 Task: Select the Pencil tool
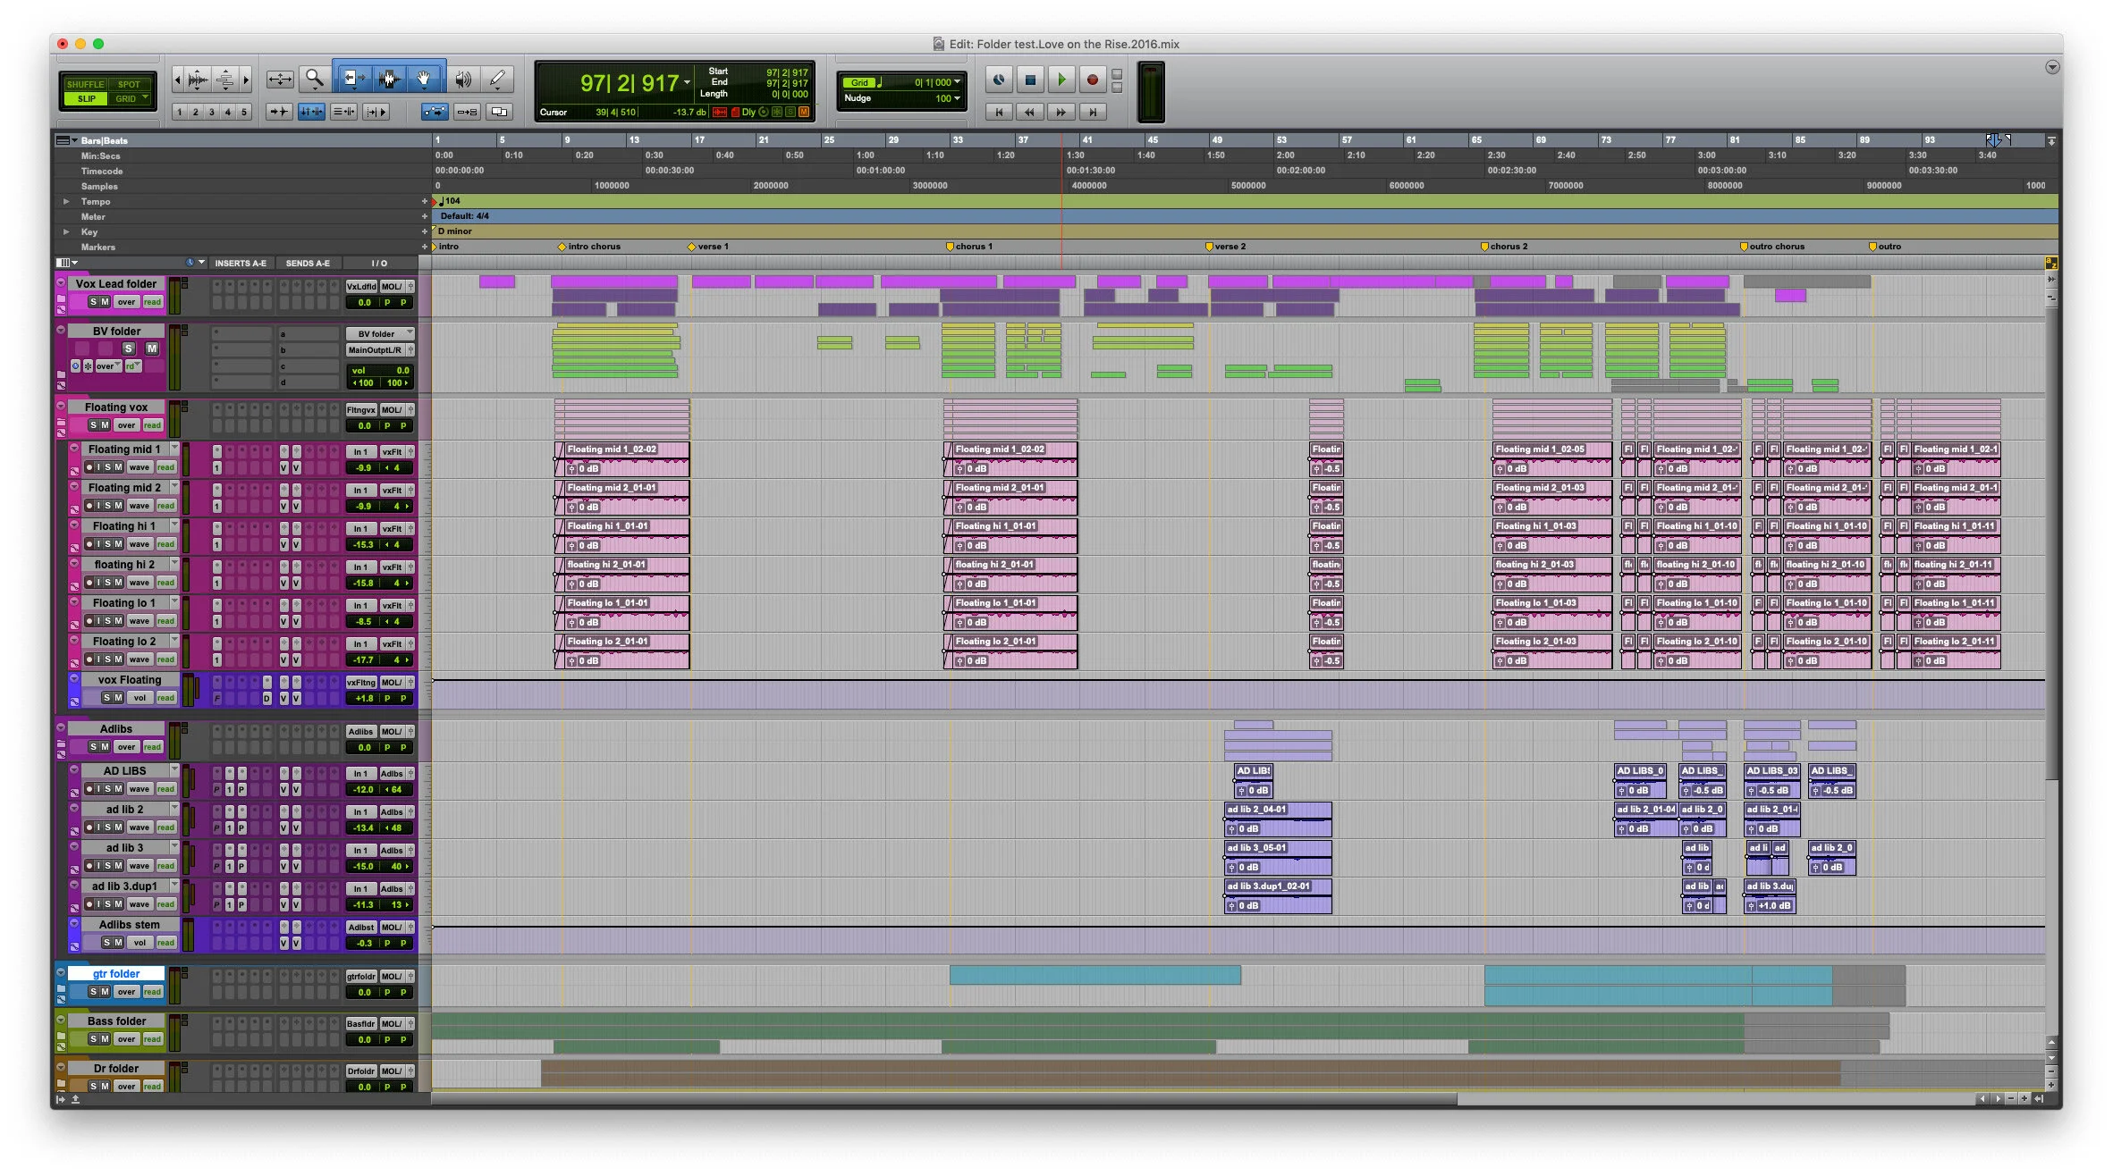pos(498,79)
